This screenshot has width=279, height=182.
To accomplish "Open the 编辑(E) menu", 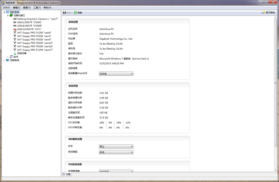I will (17, 8).
